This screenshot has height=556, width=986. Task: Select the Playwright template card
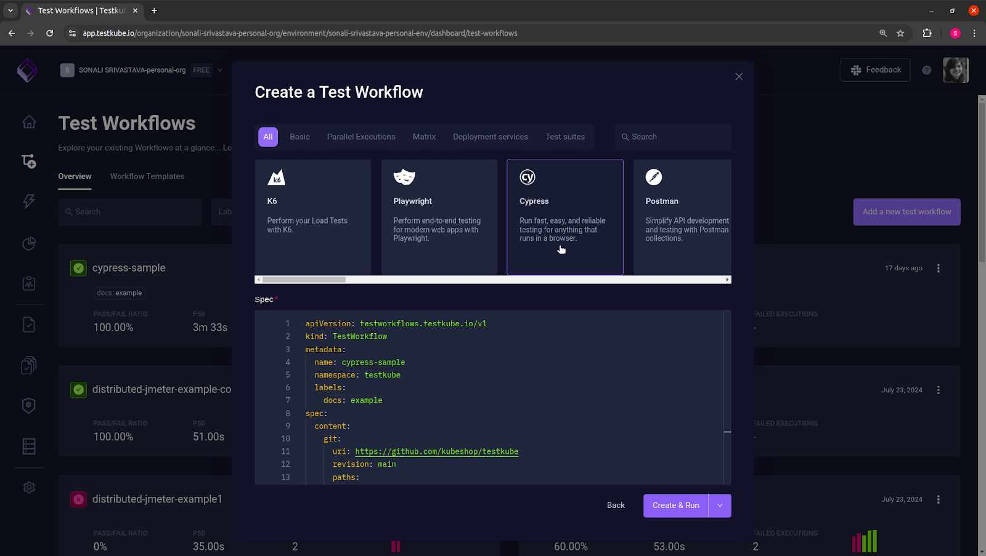tap(439, 217)
